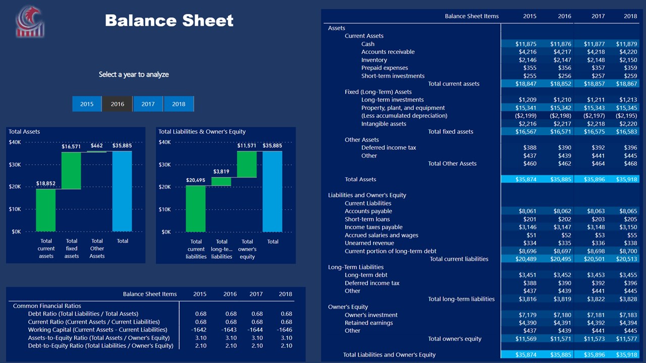
Task: Click Total Assets value $35,918 for 2018
Action: tap(626, 179)
